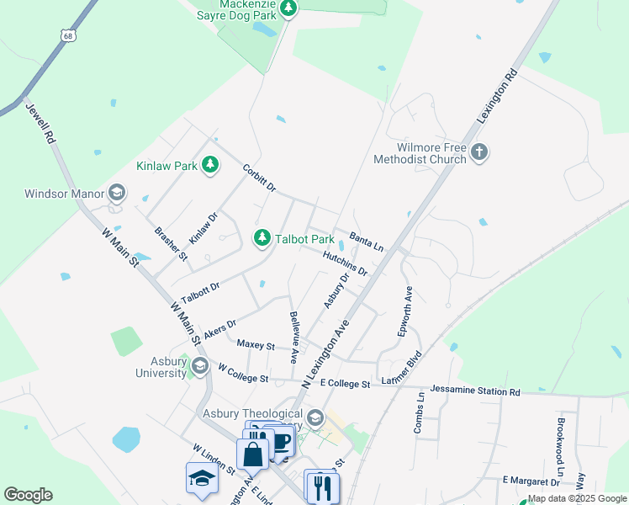Click the Lexington Rd street label
This screenshot has height=505, width=629.
(x=498, y=96)
